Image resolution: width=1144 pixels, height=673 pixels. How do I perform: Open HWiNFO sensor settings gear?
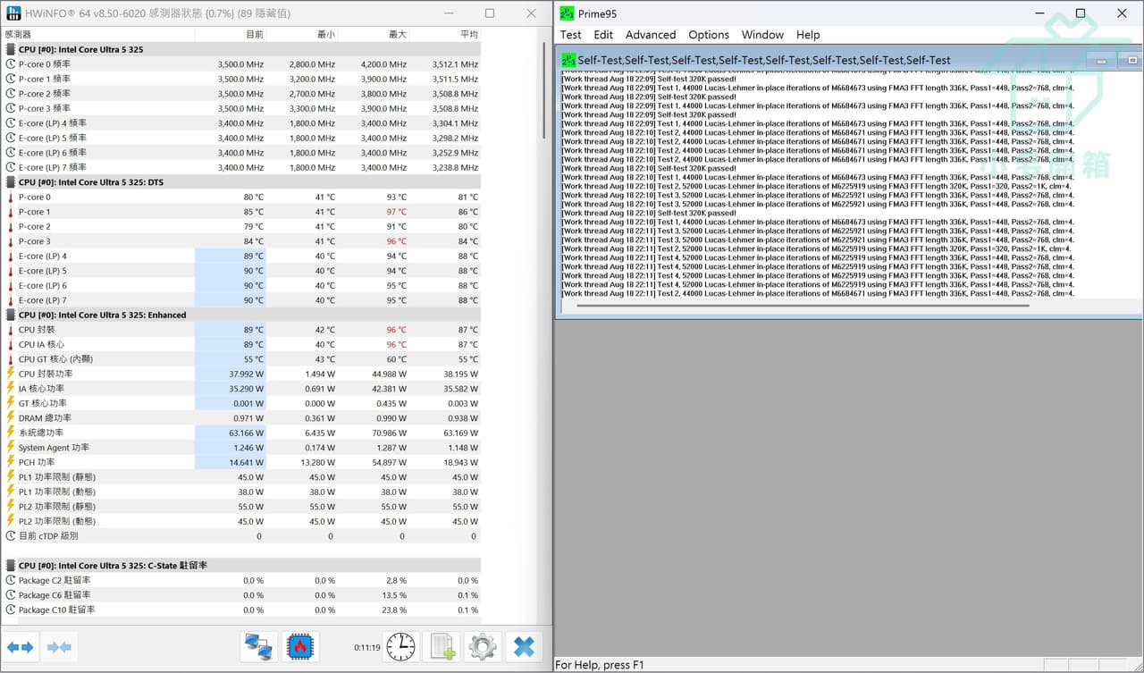(x=483, y=647)
